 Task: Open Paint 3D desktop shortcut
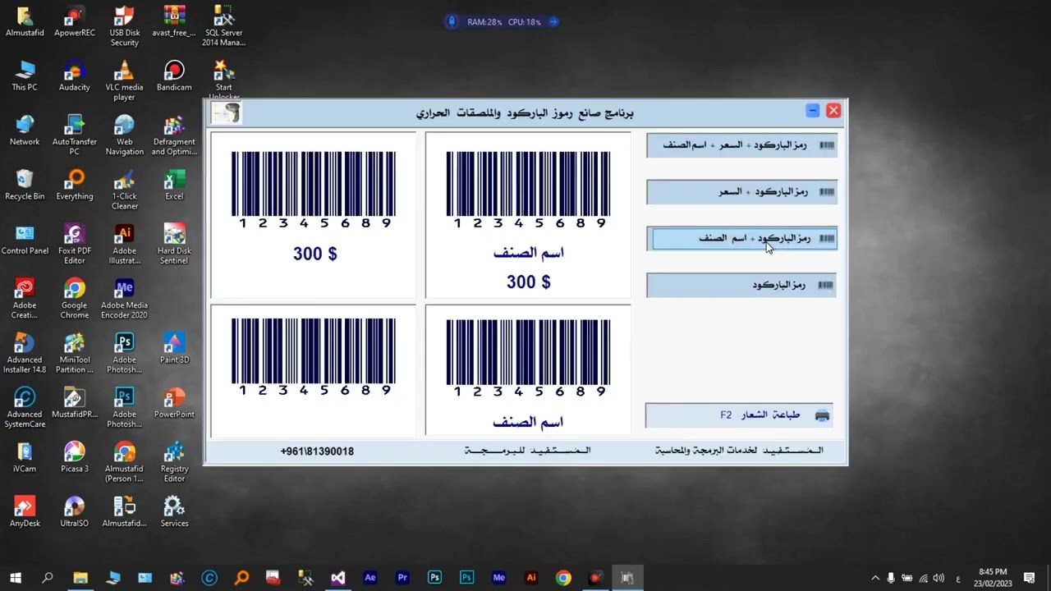174,349
